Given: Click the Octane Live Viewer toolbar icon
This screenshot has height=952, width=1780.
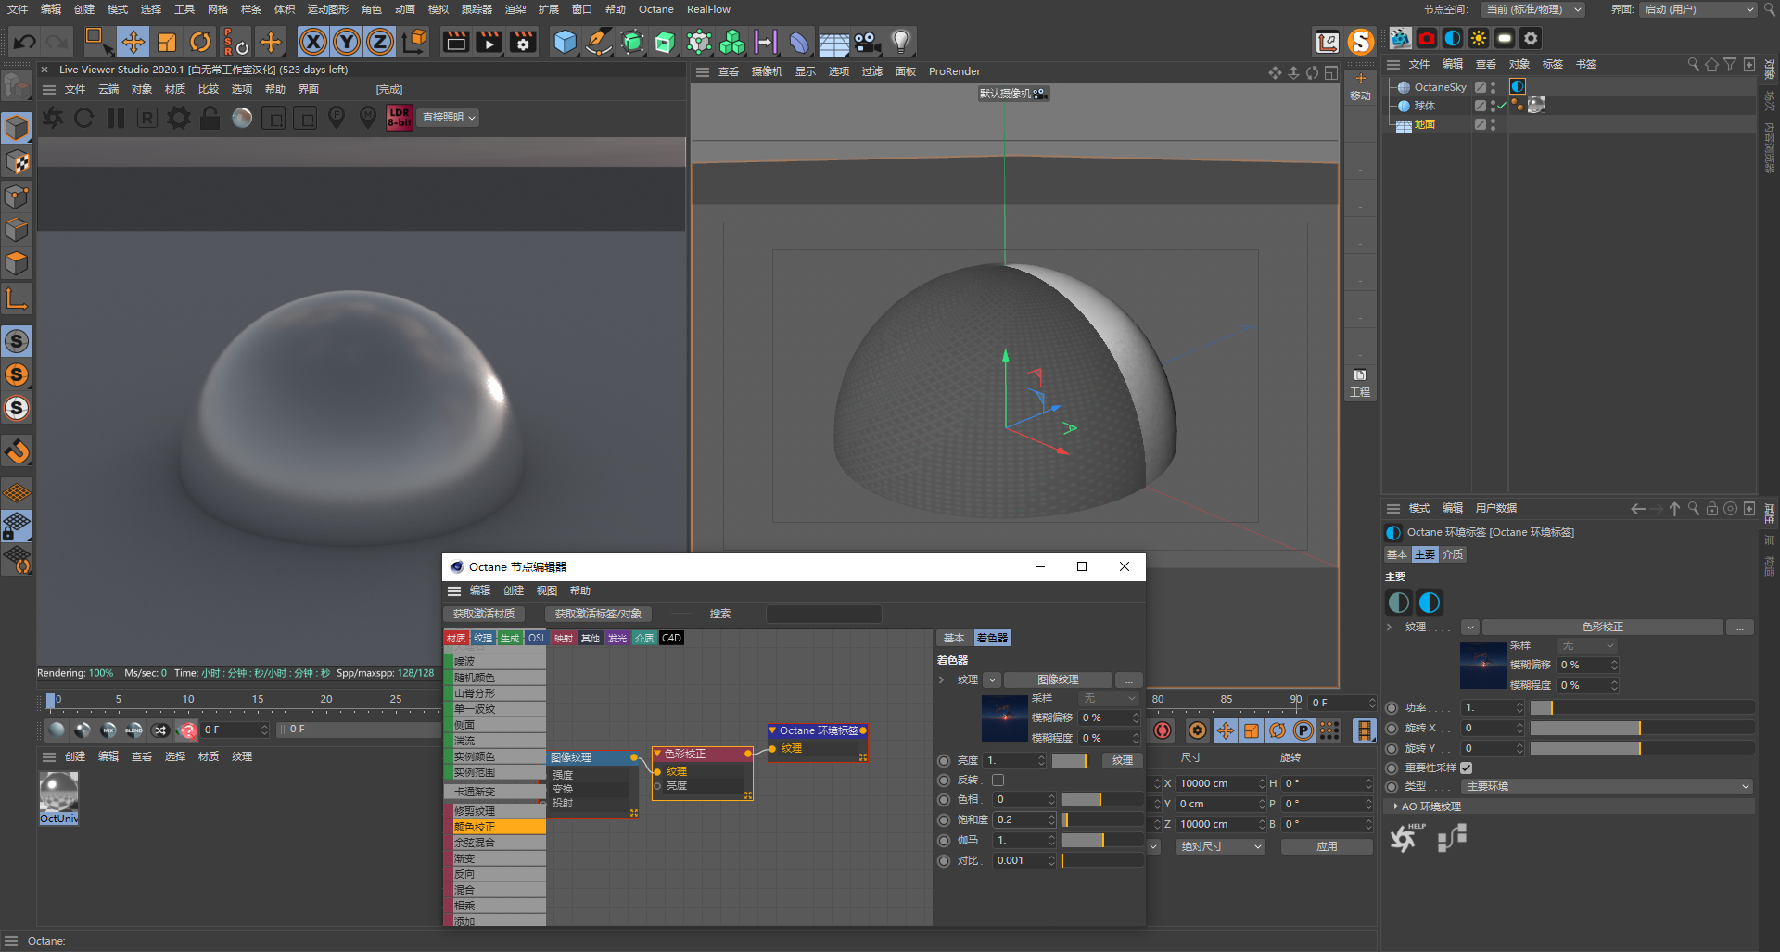Looking at the screenshot, I should pos(1400,38).
